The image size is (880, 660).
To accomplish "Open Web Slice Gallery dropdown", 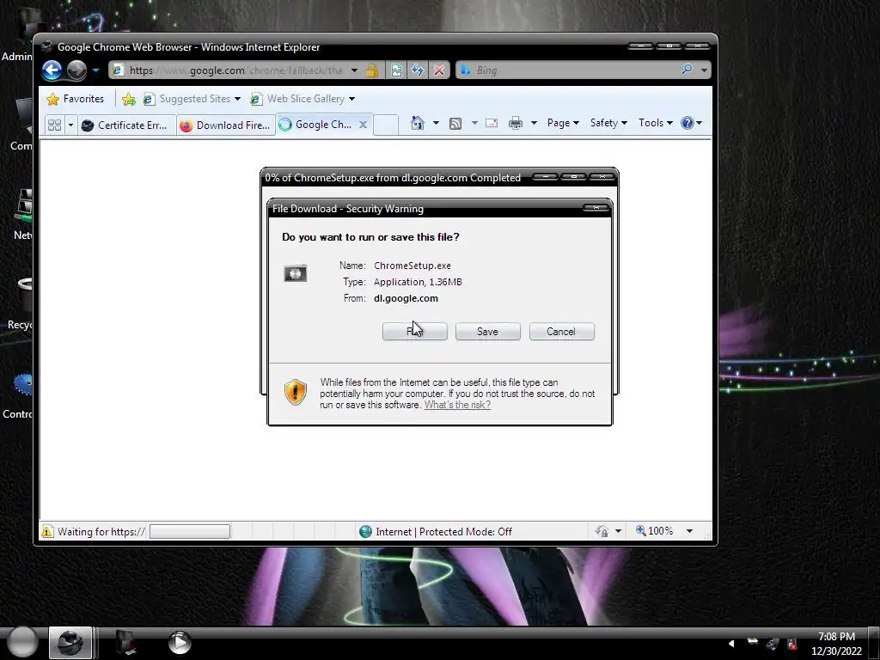I will (x=302, y=99).
